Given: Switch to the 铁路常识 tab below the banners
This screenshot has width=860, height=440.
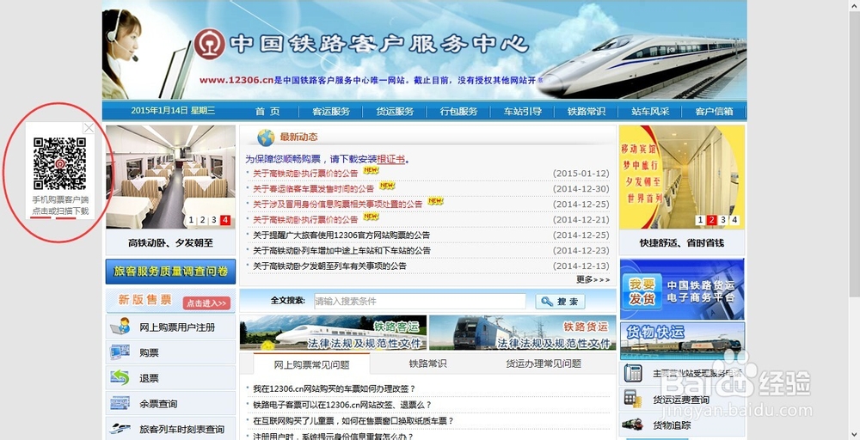Looking at the screenshot, I should coord(427,364).
